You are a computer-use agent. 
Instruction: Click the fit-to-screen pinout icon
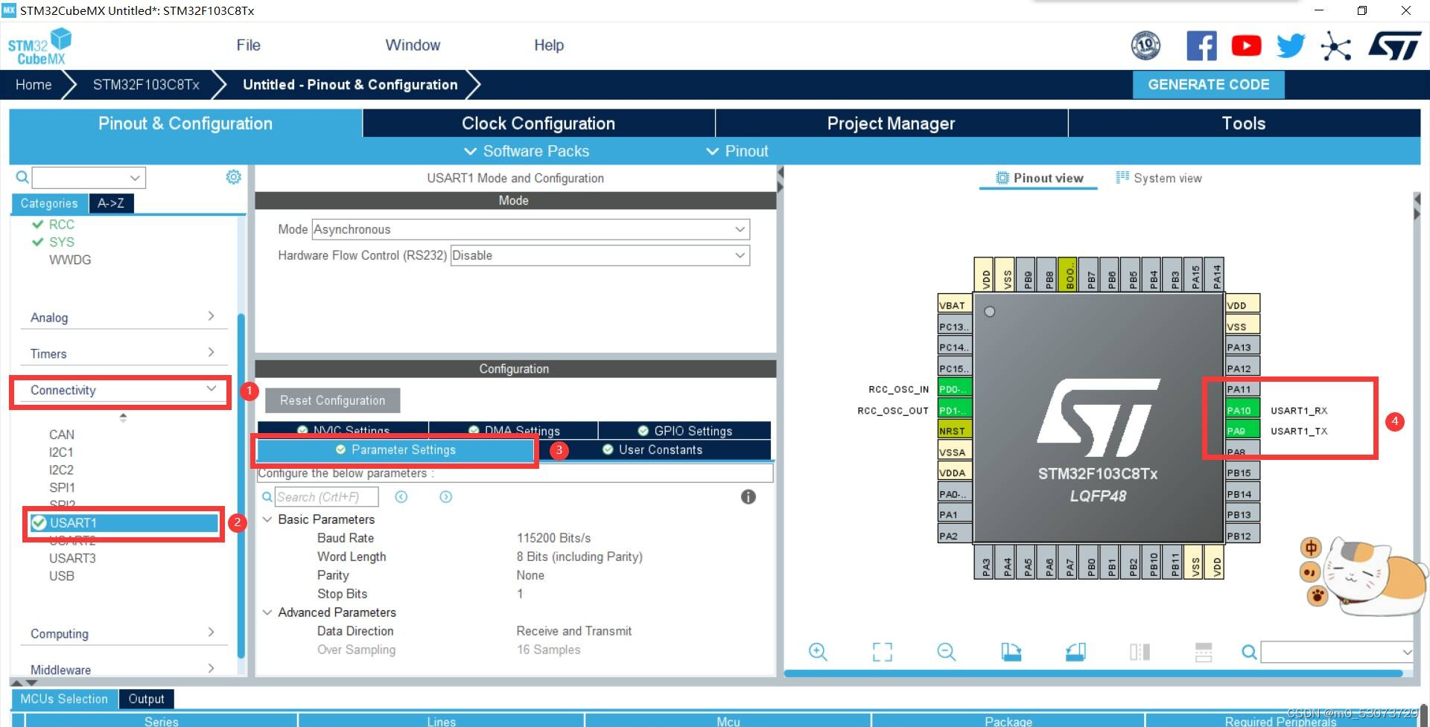pyautogui.click(x=883, y=652)
